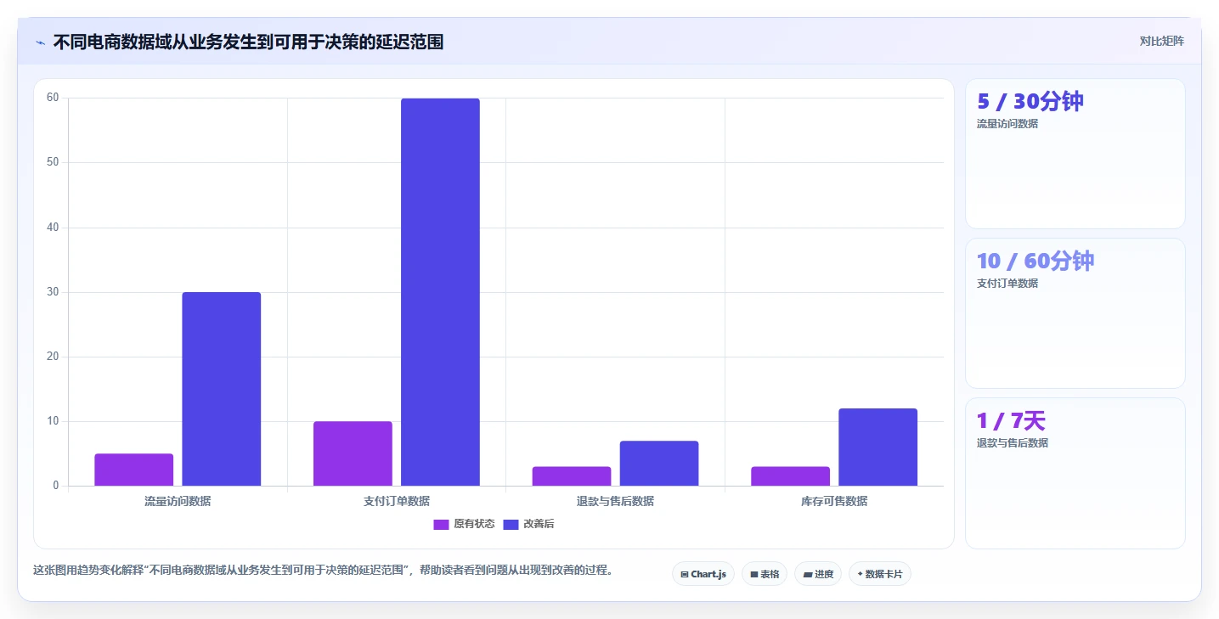The width and height of the screenshot is (1219, 619).
Task: Toggle the 原有状态 legend entry
Action: click(x=464, y=524)
